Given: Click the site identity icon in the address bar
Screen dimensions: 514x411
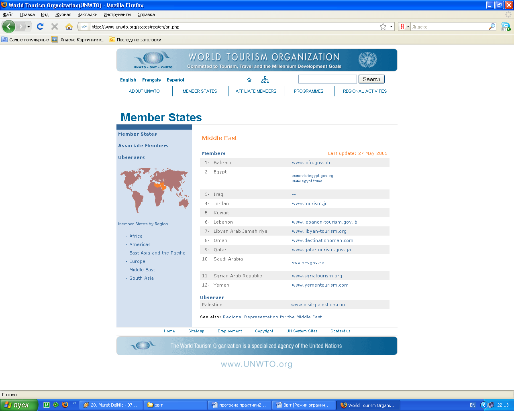Looking at the screenshot, I should pos(84,27).
